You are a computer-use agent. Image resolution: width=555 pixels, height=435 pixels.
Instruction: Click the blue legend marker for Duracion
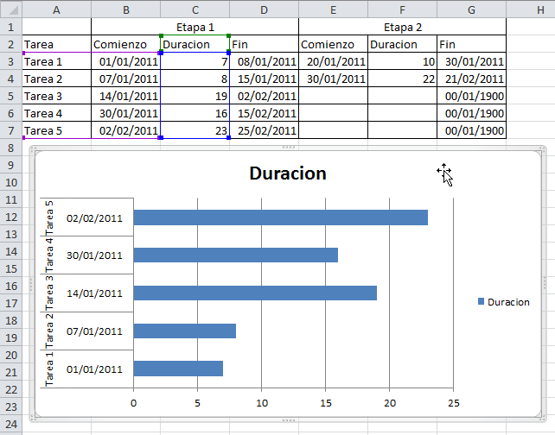click(481, 301)
